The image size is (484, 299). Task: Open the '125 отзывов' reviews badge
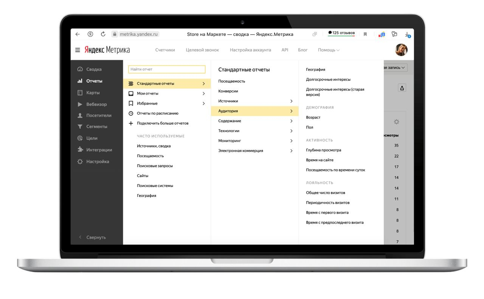click(341, 33)
